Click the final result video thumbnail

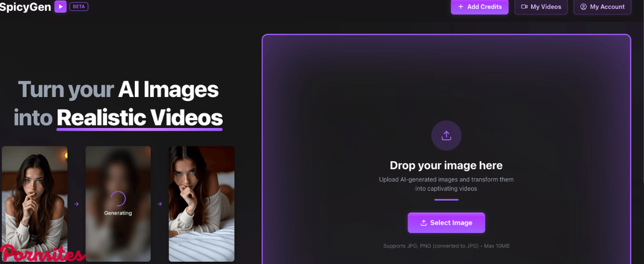point(202,203)
